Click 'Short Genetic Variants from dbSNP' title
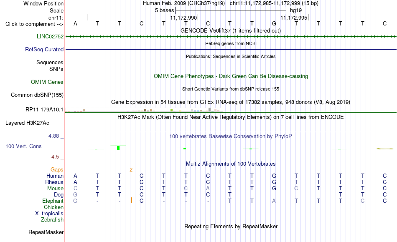 click(231, 89)
